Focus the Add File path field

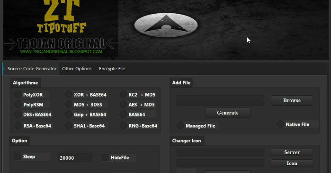pos(220,100)
